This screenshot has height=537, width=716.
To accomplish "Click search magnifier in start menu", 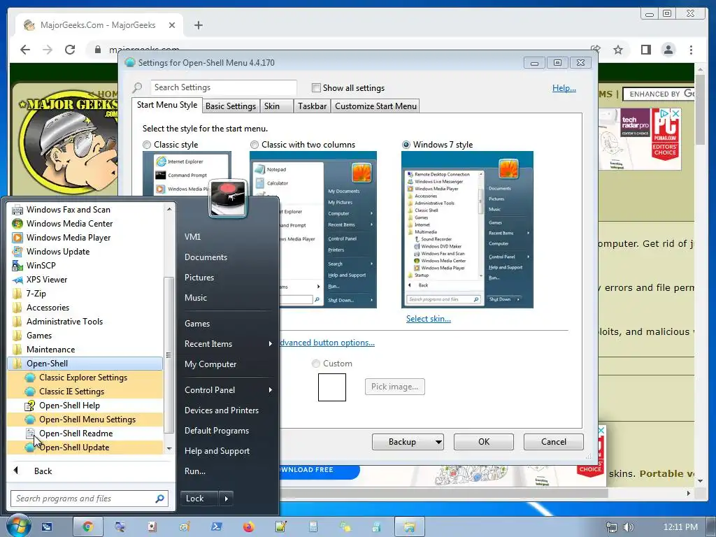I will click(x=159, y=499).
